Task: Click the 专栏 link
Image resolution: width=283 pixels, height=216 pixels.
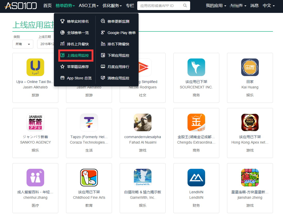Action: (x=130, y=5)
